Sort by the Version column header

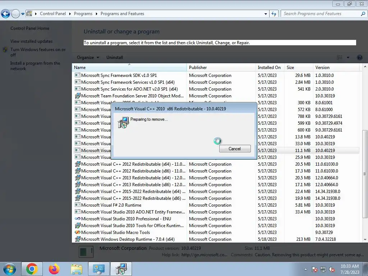coord(336,67)
